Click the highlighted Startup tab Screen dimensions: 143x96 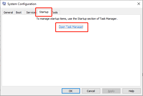point(44,12)
